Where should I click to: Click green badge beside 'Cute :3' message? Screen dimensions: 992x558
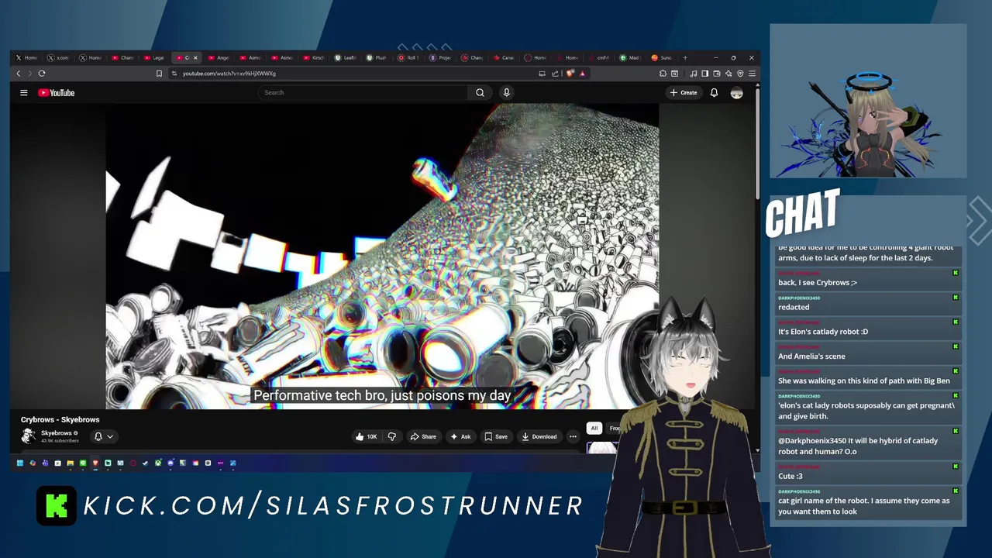coord(956,467)
